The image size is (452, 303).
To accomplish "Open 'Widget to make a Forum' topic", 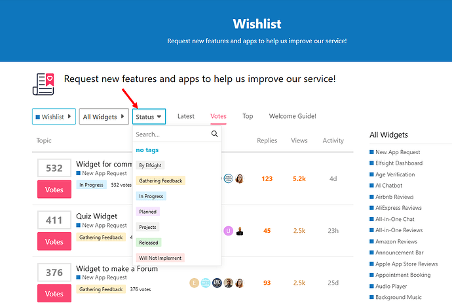I will [x=117, y=268].
